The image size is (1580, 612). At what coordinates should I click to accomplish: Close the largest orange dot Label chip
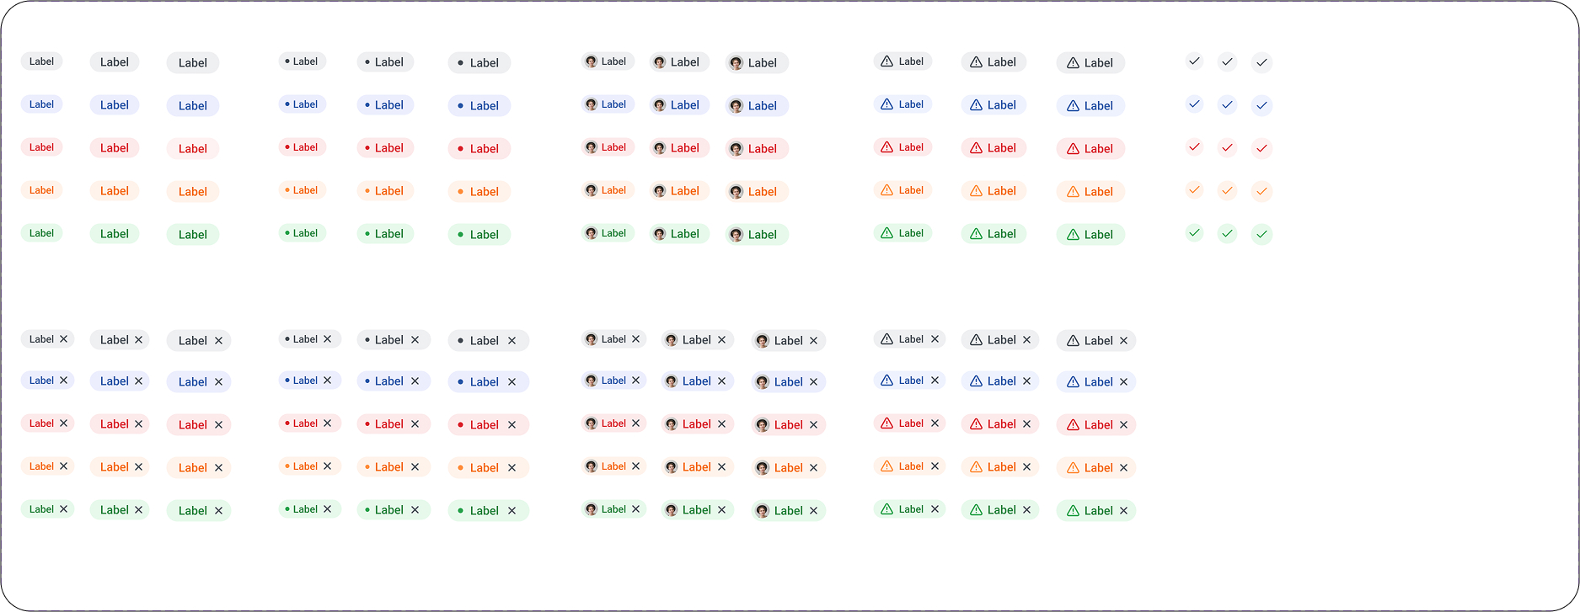click(x=511, y=468)
